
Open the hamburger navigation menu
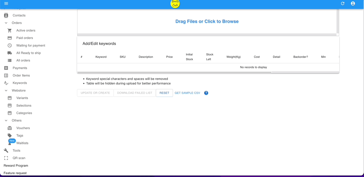(x=6, y=3)
